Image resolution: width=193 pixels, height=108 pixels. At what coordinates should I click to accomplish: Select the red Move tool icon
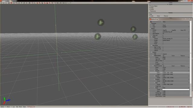[x=11, y=3]
